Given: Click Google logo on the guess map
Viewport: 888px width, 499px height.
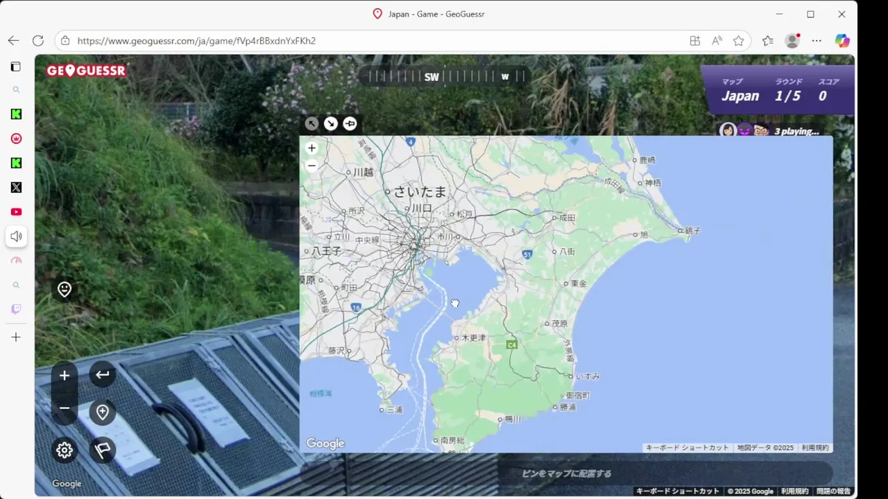Looking at the screenshot, I should 325,444.
